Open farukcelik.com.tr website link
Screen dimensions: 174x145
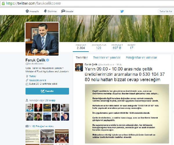tap(38, 80)
